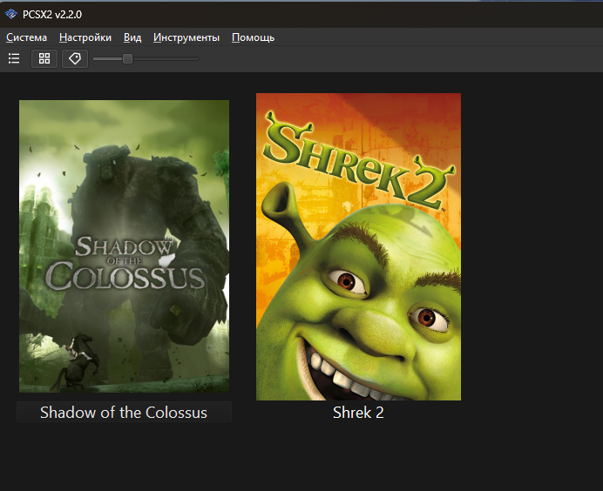Viewport: 603px width, 491px height.
Task: Open the Настройки menu
Action: pyautogui.click(x=85, y=37)
